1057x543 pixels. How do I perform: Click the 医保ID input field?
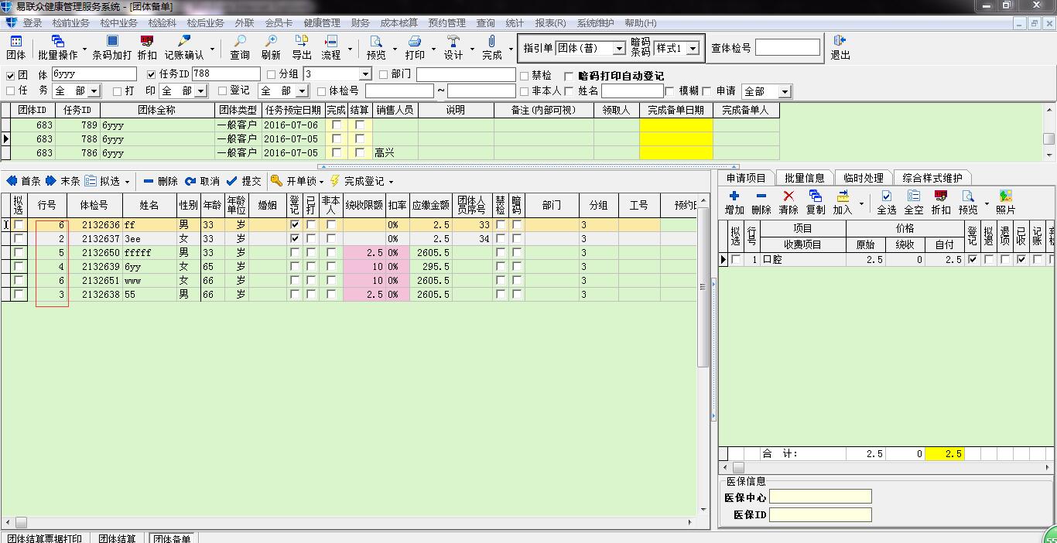[820, 514]
